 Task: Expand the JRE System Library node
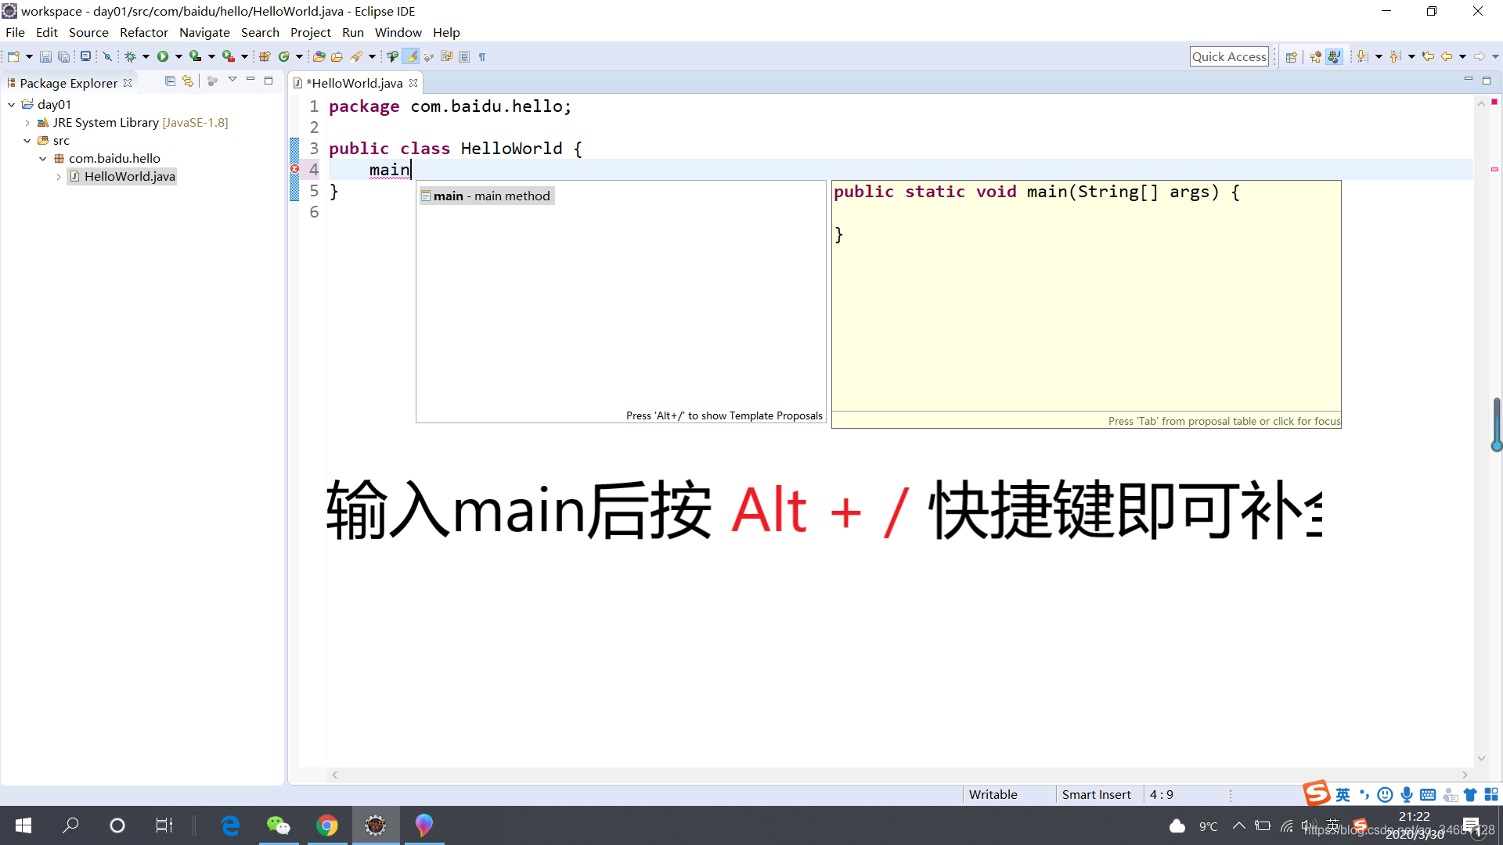click(27, 122)
